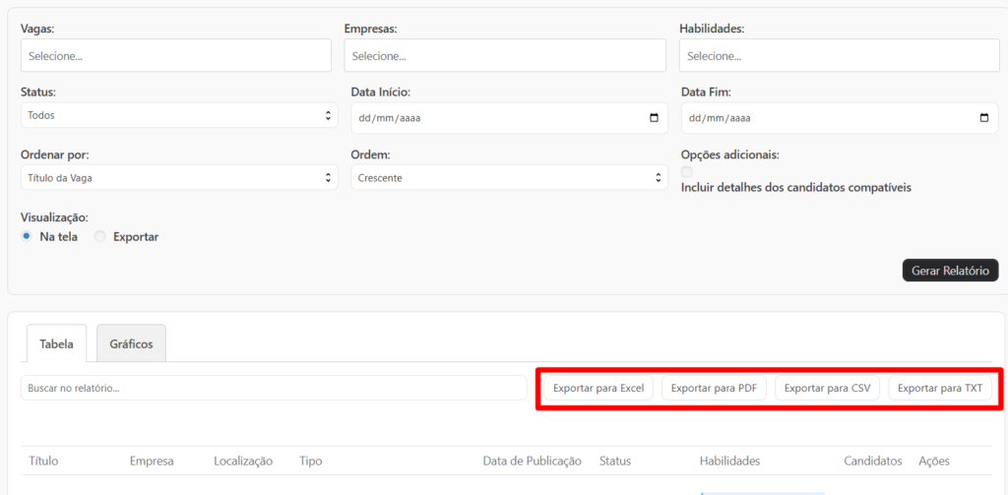This screenshot has height=495, width=1008.
Task: Switch to the Tabela tab
Action: [x=56, y=344]
